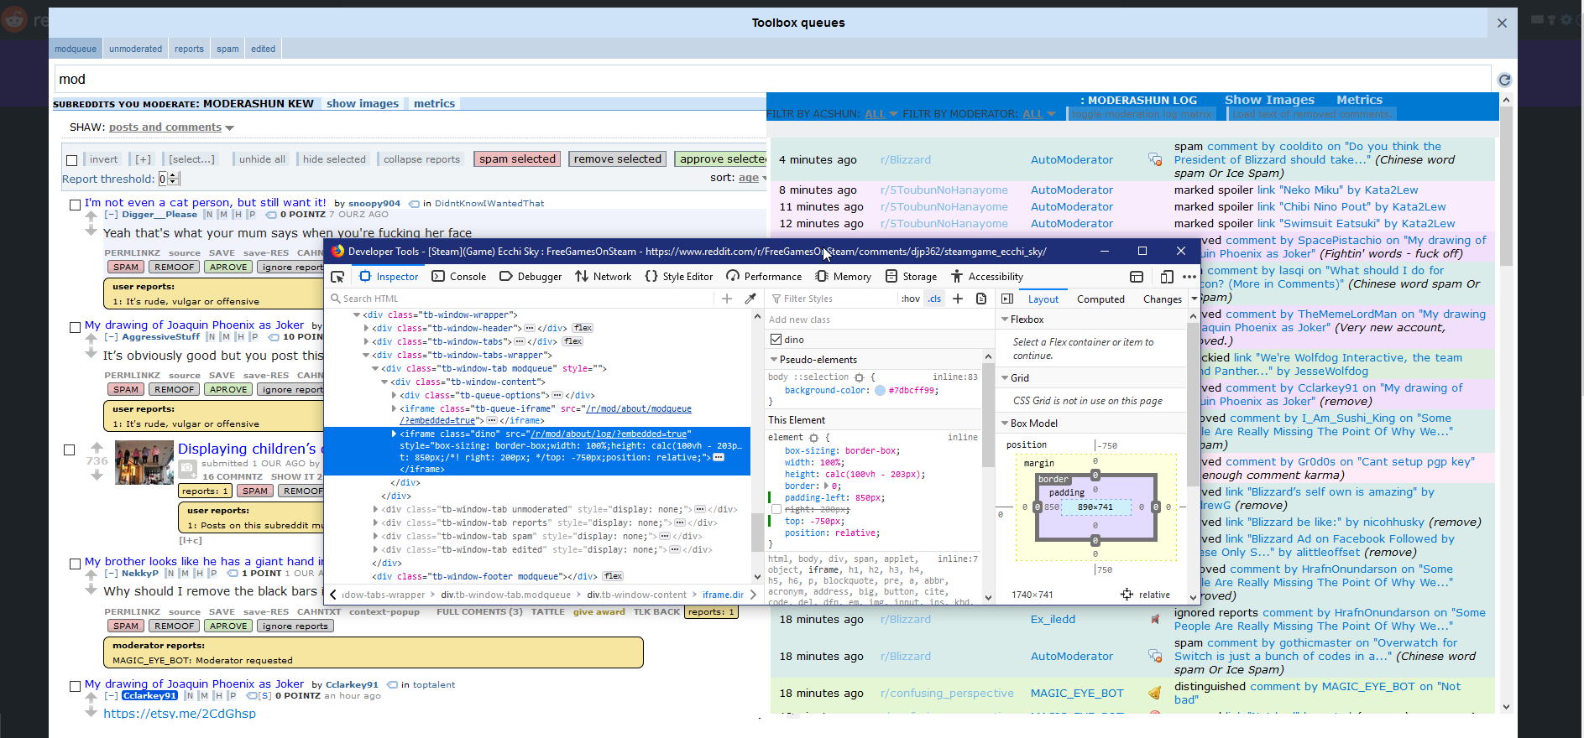The image size is (1584, 738).
Task: Upvote the 'Displaying children's' post with 736
Action: 97,447
